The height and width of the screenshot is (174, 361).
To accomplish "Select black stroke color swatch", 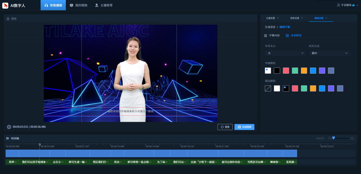I will (286, 88).
